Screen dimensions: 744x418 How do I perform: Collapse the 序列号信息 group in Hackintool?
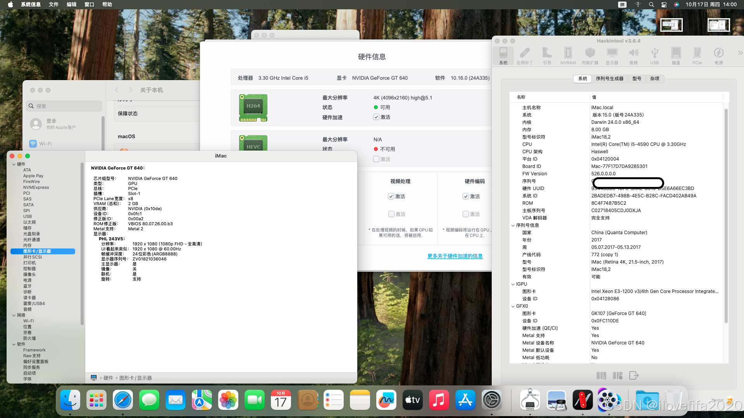point(513,225)
